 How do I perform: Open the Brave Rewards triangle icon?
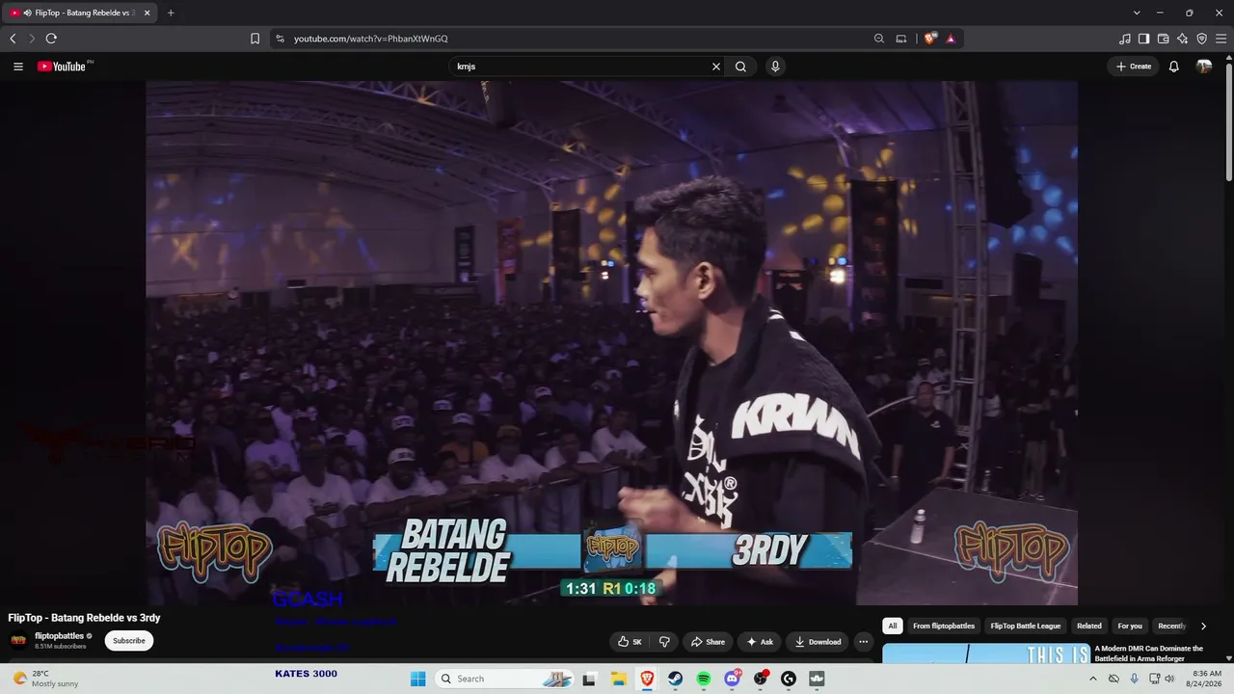pyautogui.click(x=951, y=39)
